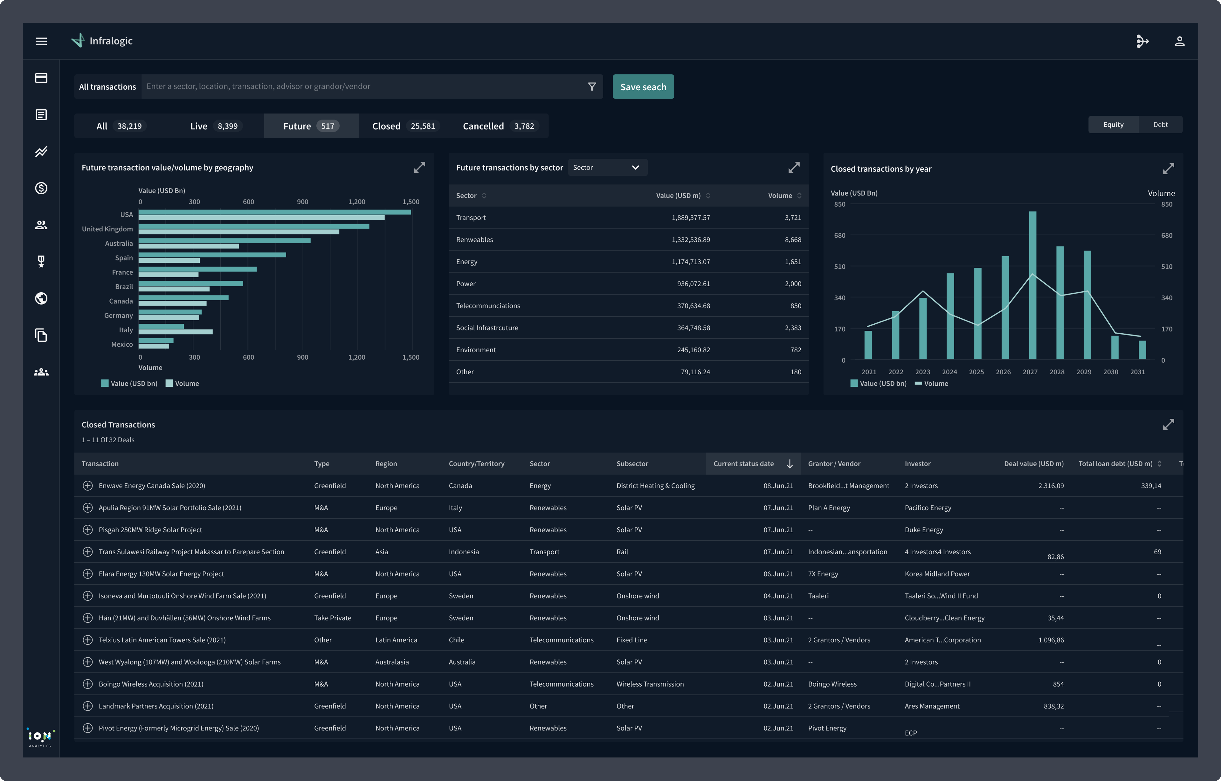Open the Sector dropdown
Screen dimensions: 1221x781
pyautogui.click(x=607, y=167)
